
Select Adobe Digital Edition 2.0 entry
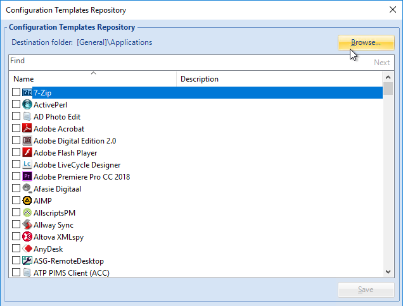(x=75, y=141)
